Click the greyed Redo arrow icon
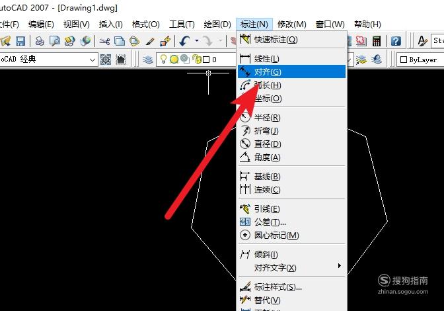Viewport: 444px width, 311px height. point(208,41)
